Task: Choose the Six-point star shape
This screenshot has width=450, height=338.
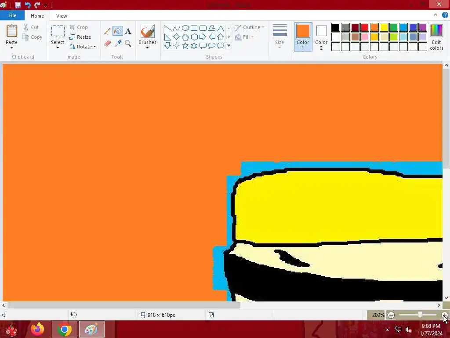Action: point(194,45)
